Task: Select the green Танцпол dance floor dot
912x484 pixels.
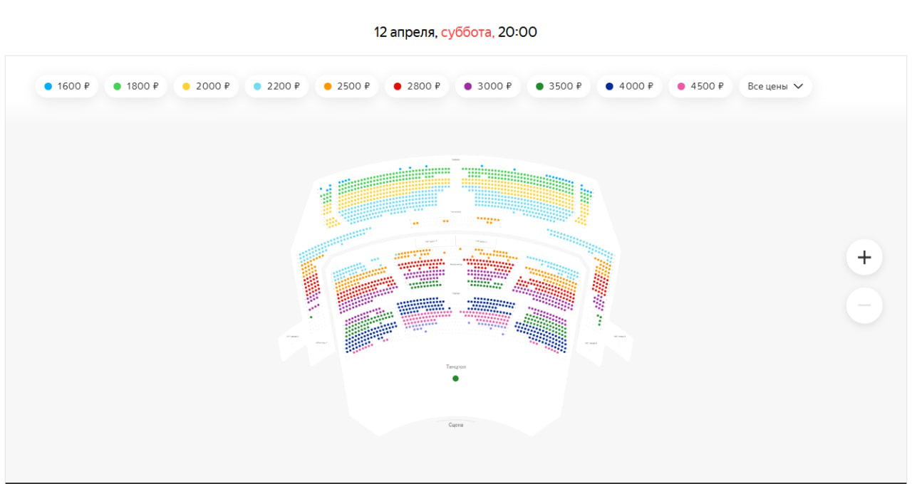Action: pyautogui.click(x=455, y=379)
